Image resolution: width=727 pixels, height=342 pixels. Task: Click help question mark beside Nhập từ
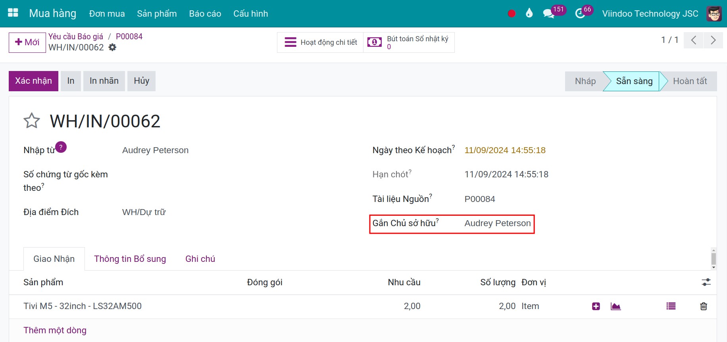(x=61, y=147)
